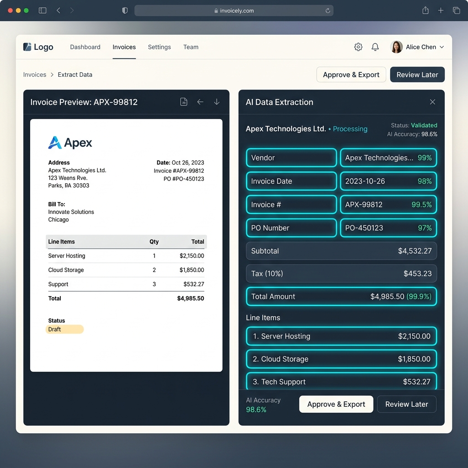Click the 'Innovate Solutions' bill-to text
Viewport: 468px width, 468px height.
(x=71, y=212)
